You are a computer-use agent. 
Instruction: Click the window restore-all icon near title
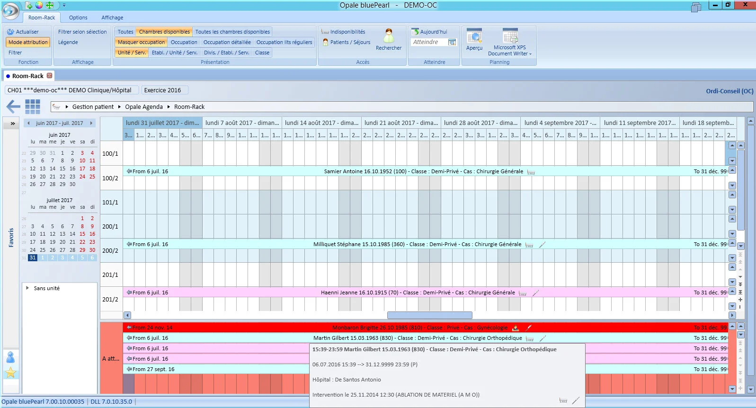[696, 7]
